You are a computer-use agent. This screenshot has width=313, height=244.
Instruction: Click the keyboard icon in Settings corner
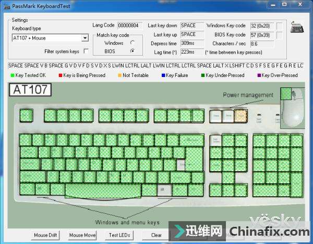pyautogui.click(x=297, y=27)
